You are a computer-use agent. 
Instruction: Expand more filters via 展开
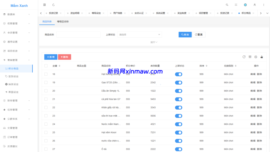154,42
